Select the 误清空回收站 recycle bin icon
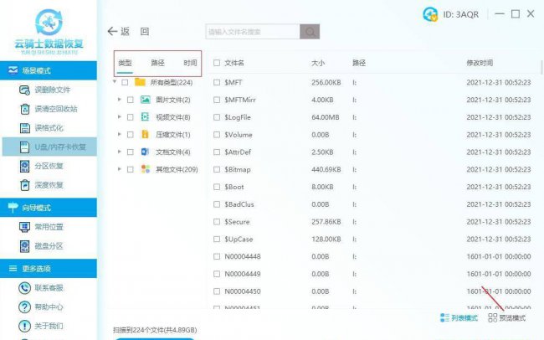Image resolution: width=544 pixels, height=340 pixels. point(24,109)
